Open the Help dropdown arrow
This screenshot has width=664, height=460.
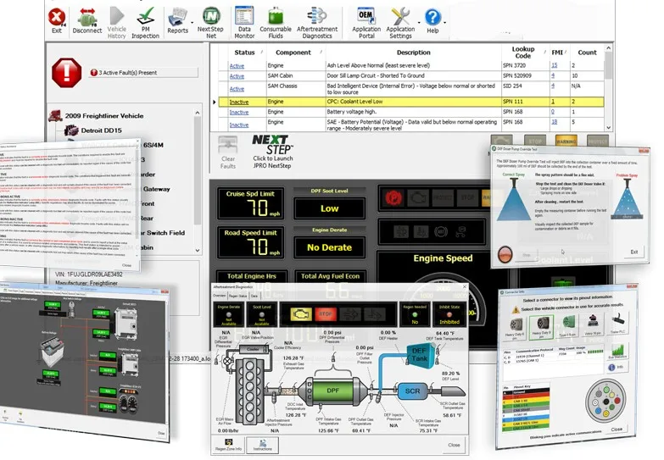click(444, 22)
